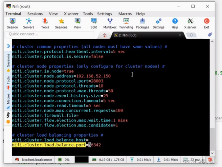Open the Terminal menu
Viewport: 222px width, 167px height.
(x=13, y=14)
